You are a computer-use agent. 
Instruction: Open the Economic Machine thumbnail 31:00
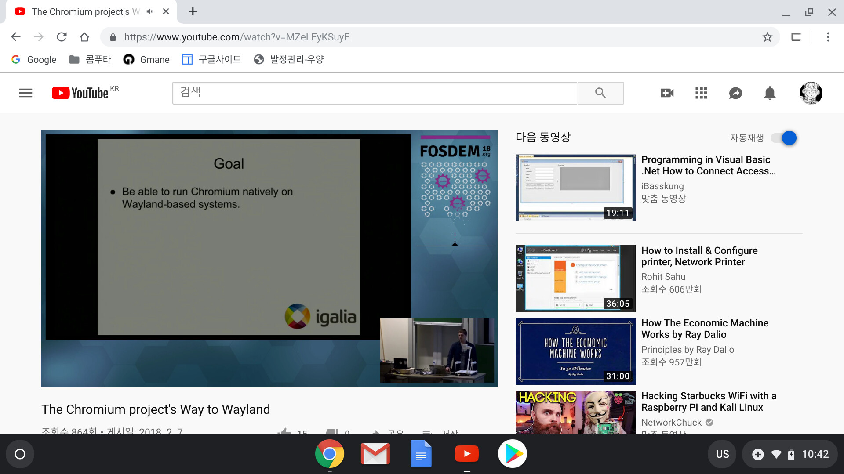[x=575, y=351]
